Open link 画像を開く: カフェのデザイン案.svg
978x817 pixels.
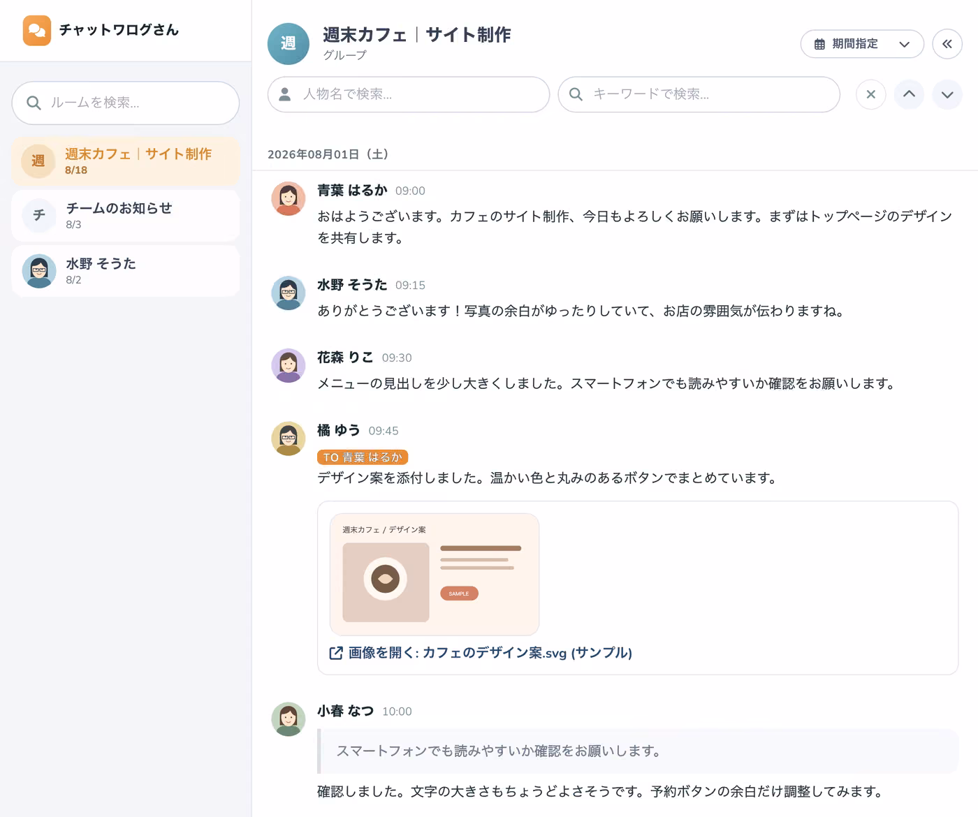coord(481,653)
